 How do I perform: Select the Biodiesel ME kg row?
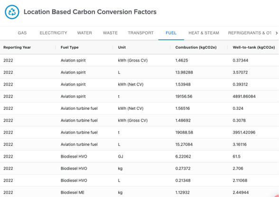139,192
